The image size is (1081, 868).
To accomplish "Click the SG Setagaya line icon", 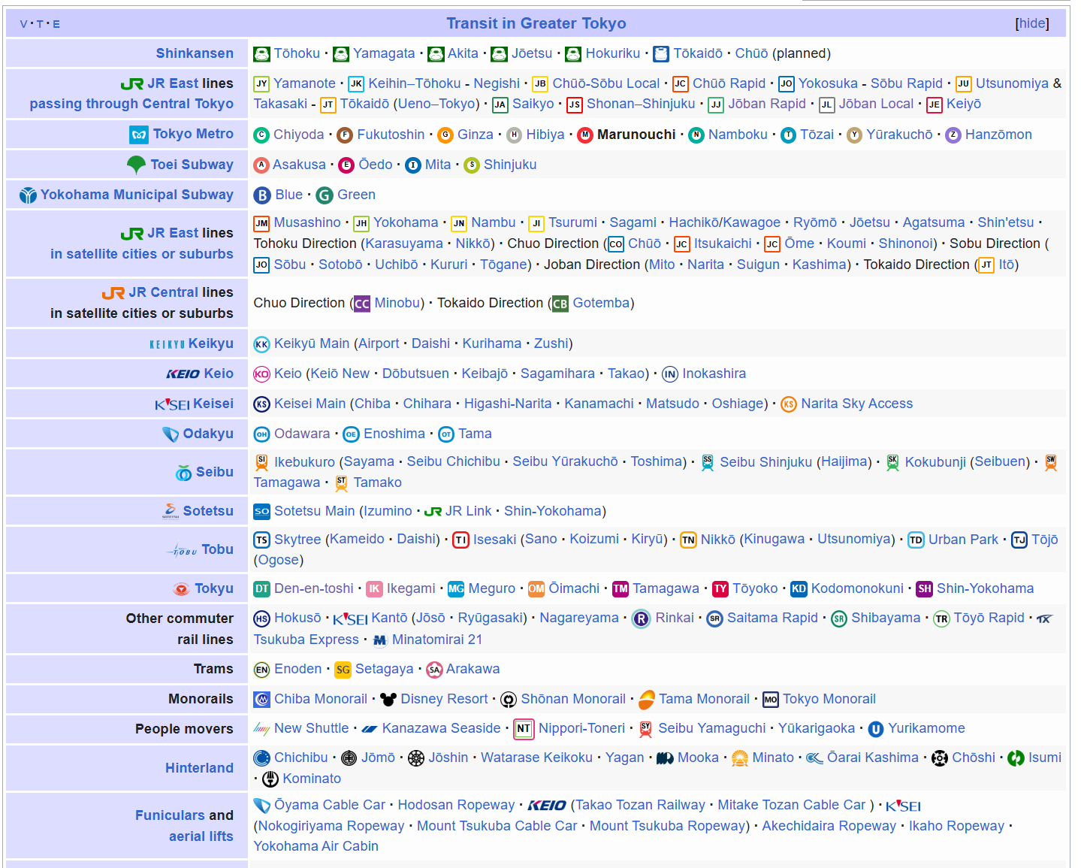I will click(x=343, y=670).
